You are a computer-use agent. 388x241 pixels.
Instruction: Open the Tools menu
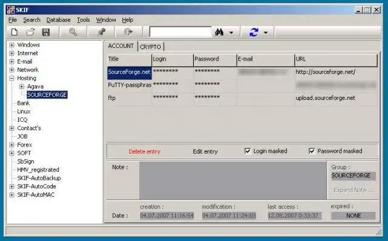click(83, 20)
